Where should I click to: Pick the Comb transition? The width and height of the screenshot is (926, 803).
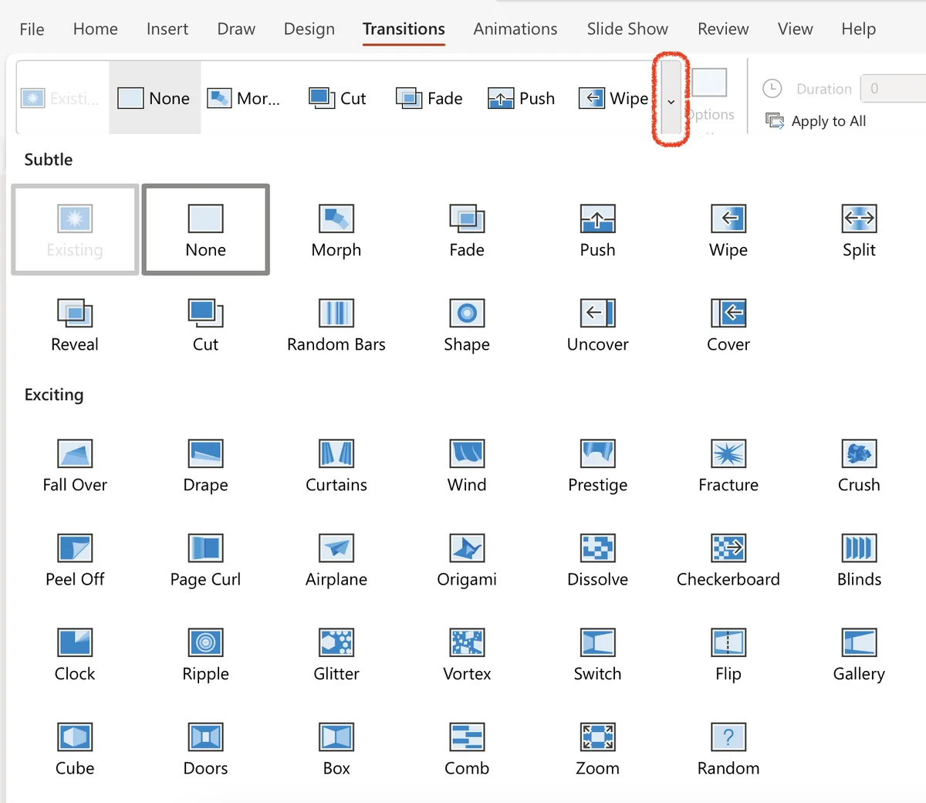pyautogui.click(x=467, y=750)
